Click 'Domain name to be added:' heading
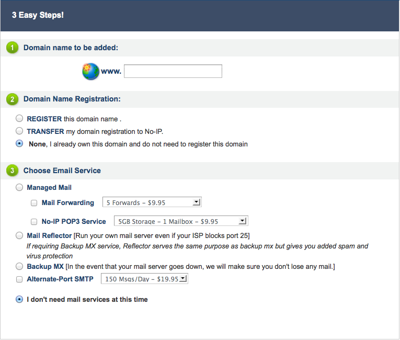Screen dimensions: 400x340 coord(71,48)
